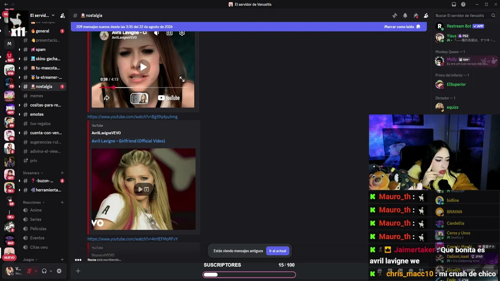Join the Anime voice channel
This screenshot has height=281, width=500.
click(x=42, y=210)
